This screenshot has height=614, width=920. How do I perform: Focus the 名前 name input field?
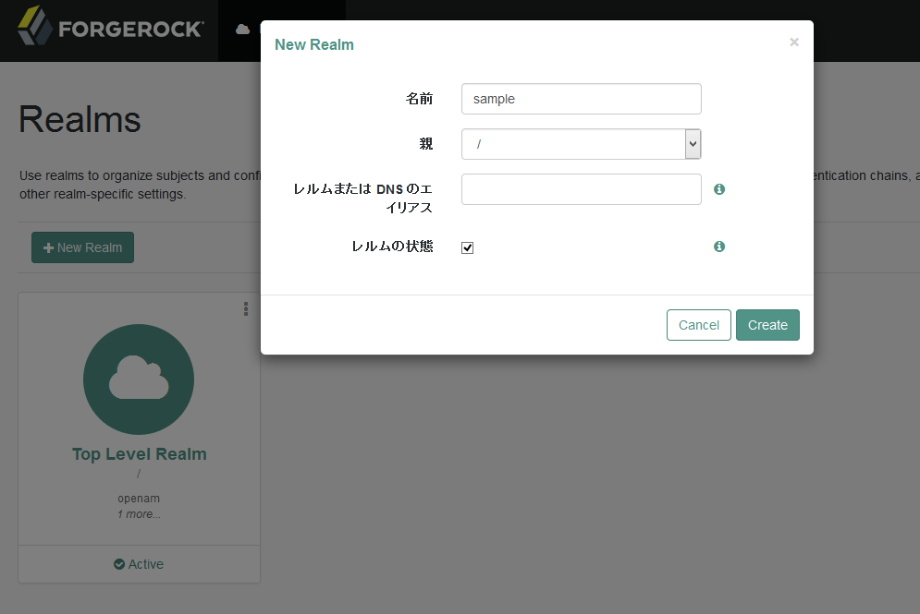tap(581, 99)
